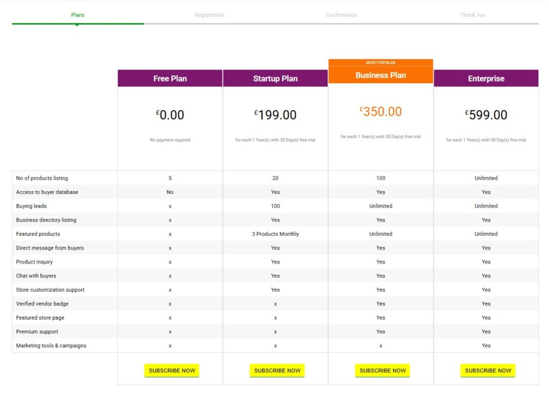
Task: Select the orange £350.00 price
Action: click(x=381, y=112)
